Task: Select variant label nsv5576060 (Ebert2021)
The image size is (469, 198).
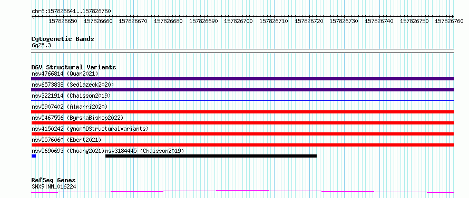Action: [66, 140]
